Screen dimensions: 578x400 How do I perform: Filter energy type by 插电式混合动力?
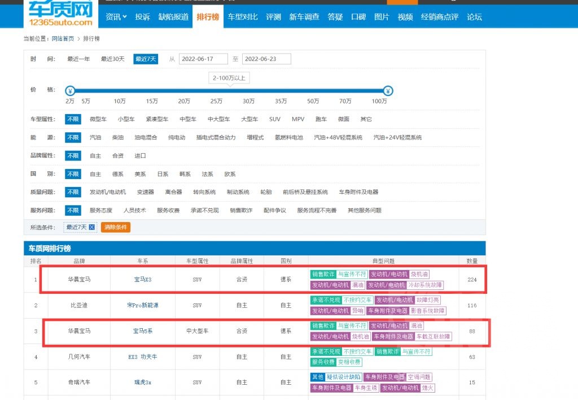pos(216,138)
